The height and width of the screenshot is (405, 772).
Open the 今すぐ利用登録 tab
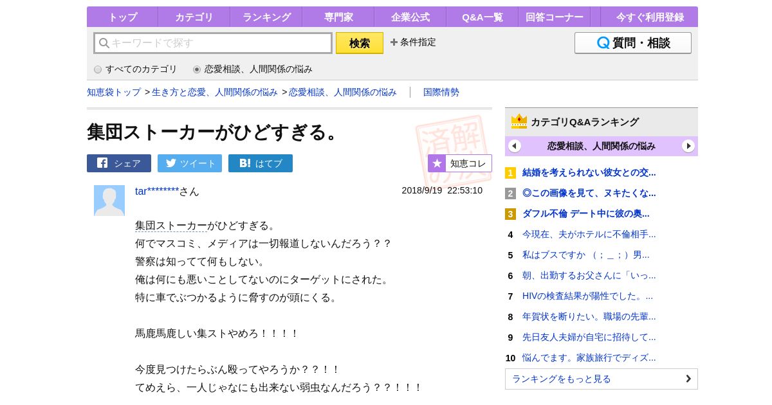pyautogui.click(x=650, y=17)
